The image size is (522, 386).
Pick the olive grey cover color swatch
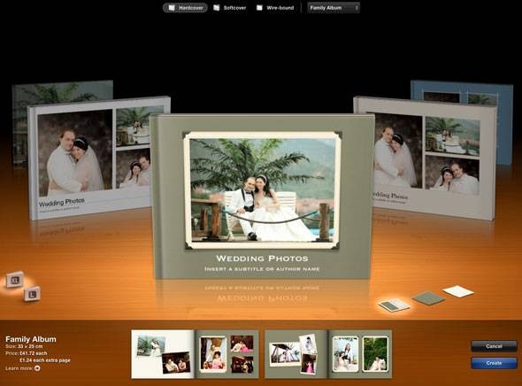pos(428,297)
